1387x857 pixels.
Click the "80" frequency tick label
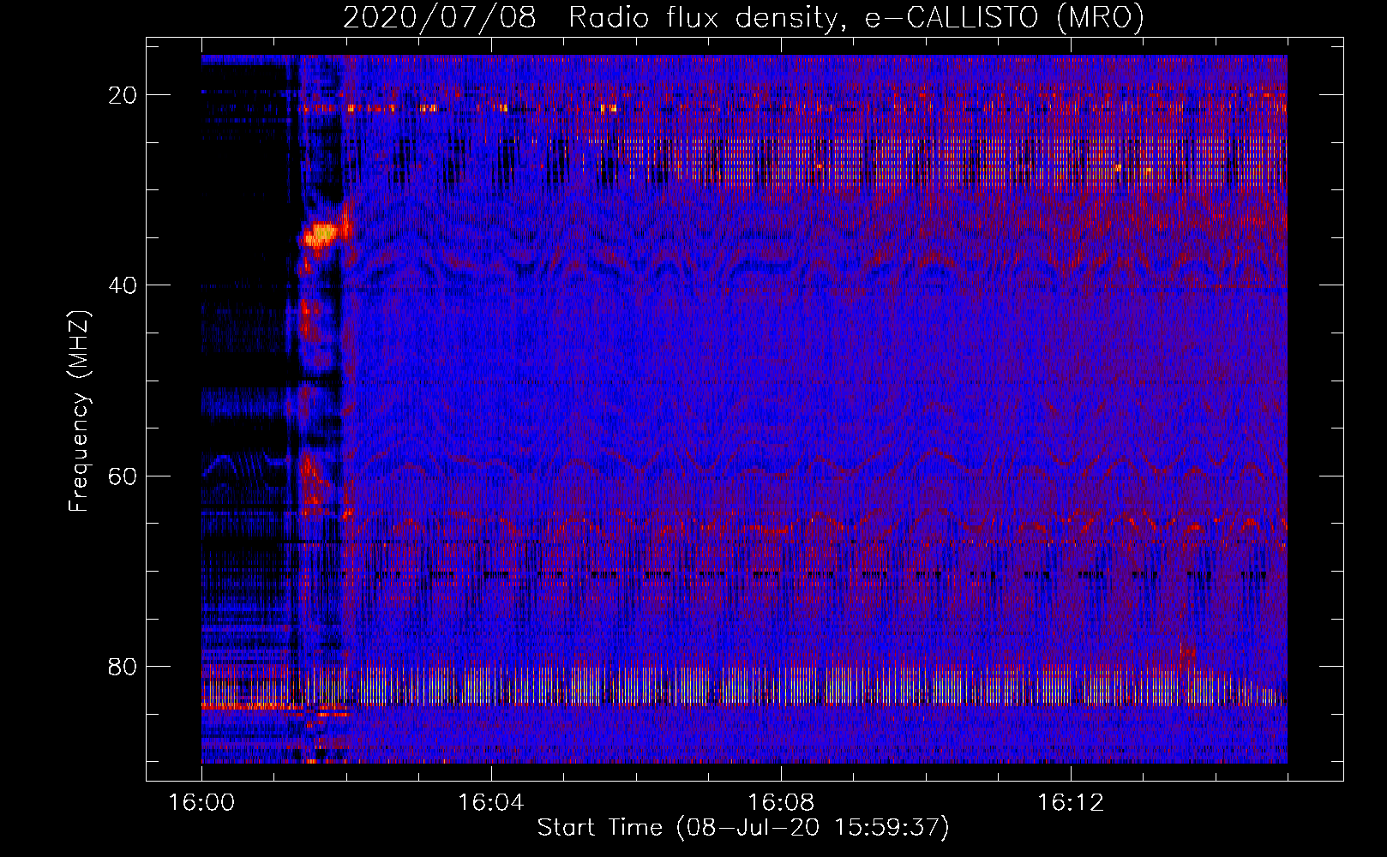(x=123, y=666)
